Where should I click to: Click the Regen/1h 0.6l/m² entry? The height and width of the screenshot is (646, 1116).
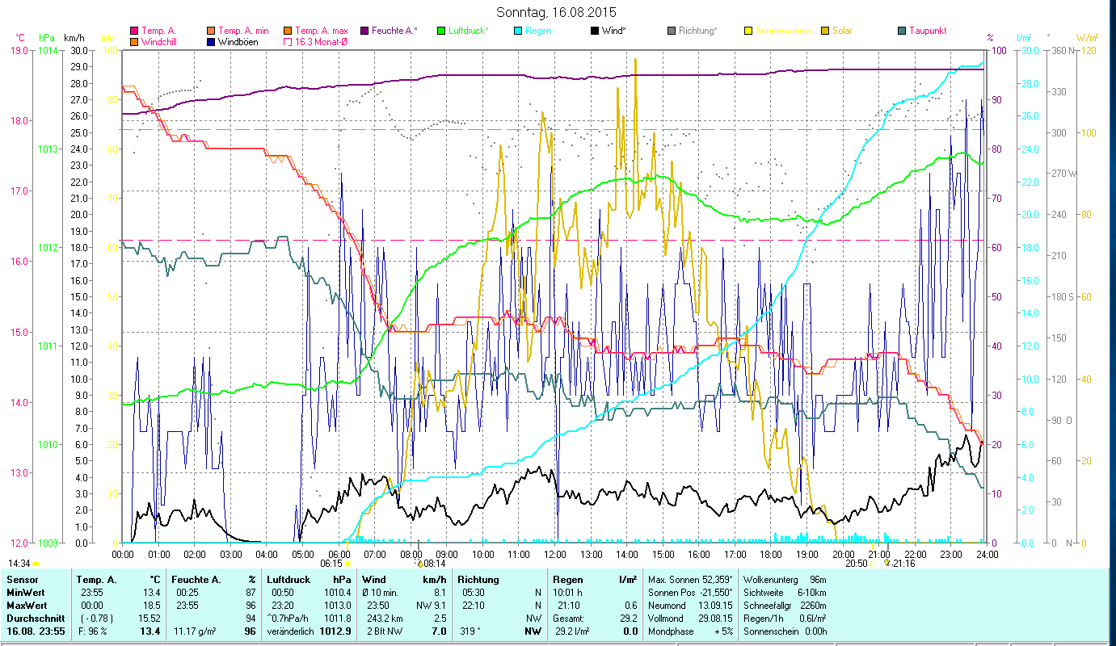(x=785, y=619)
